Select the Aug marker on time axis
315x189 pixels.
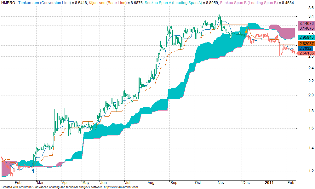(x=151, y=182)
